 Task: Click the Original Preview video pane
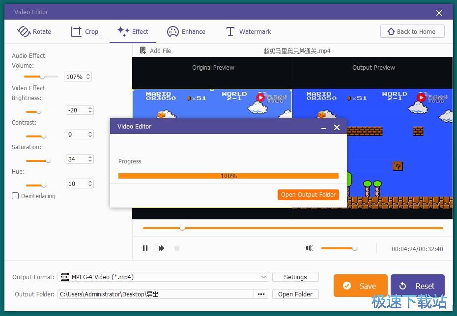click(x=212, y=138)
